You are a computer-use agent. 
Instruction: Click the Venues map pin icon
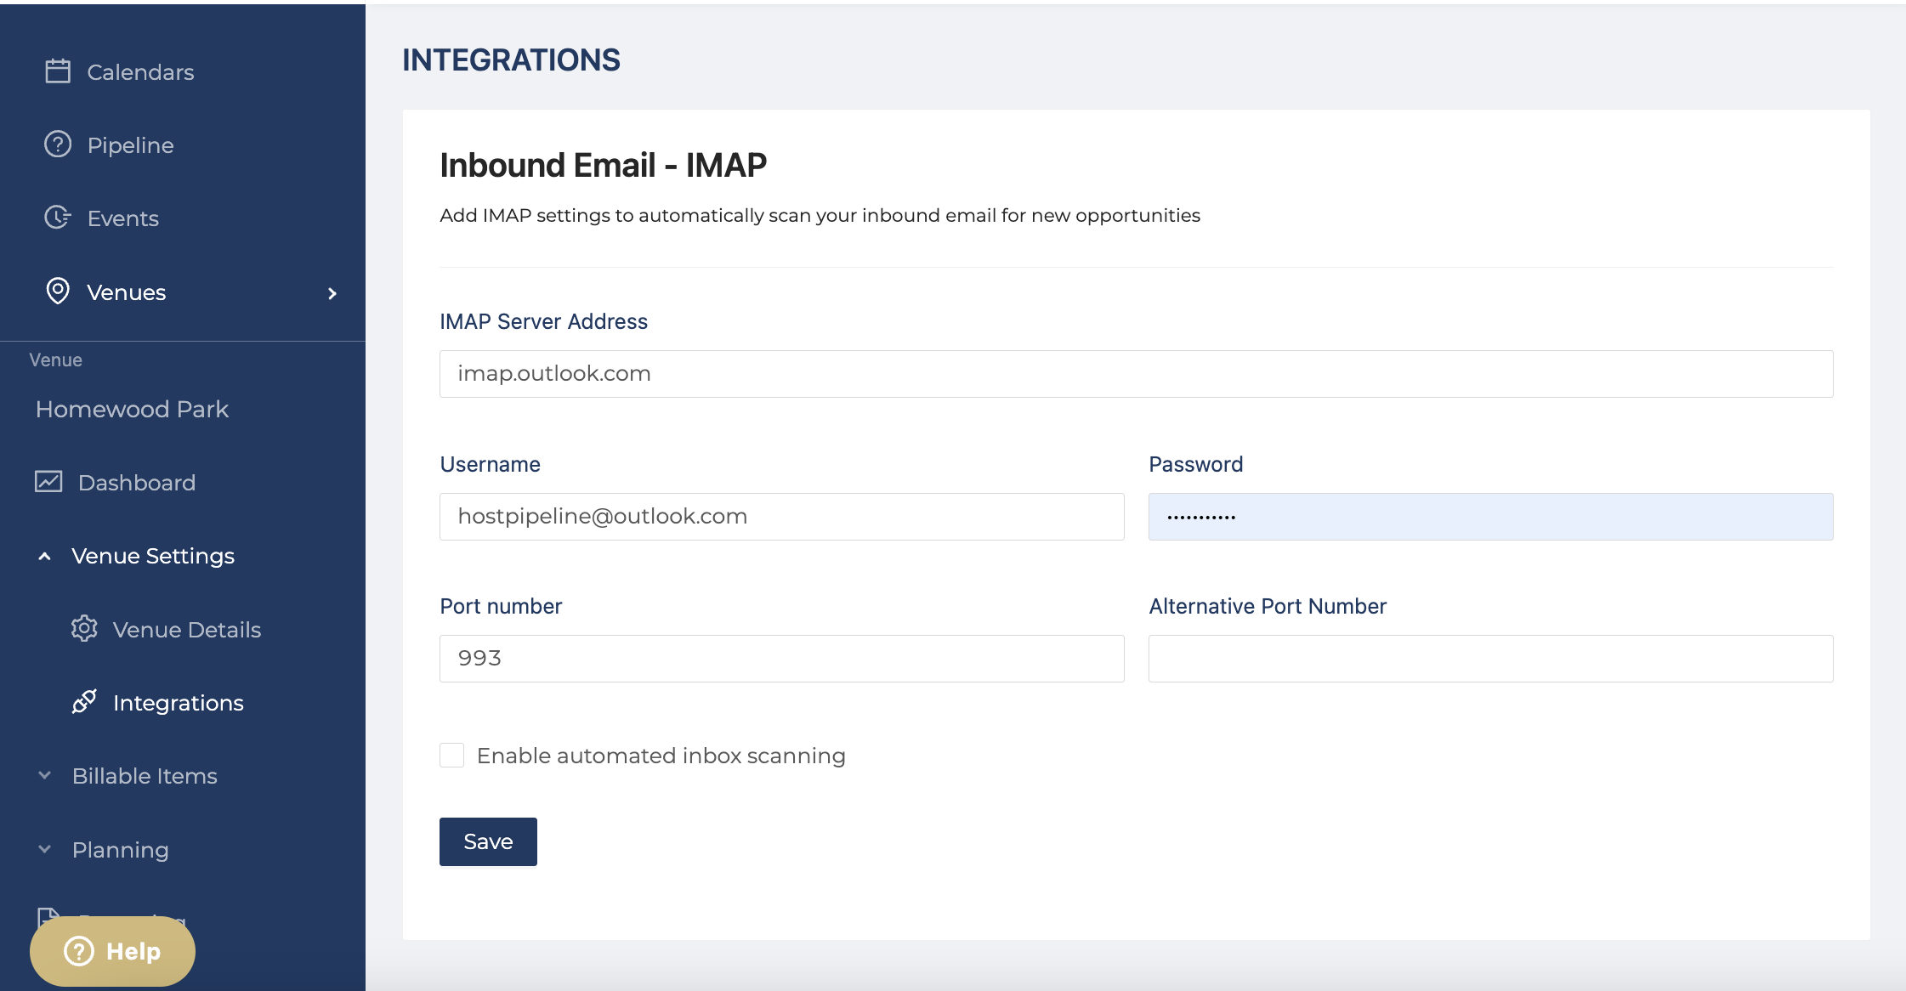(x=58, y=292)
